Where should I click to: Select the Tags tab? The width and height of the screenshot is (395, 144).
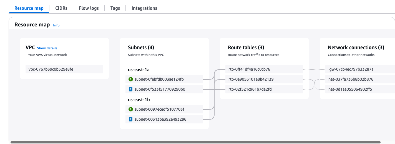tap(115, 8)
